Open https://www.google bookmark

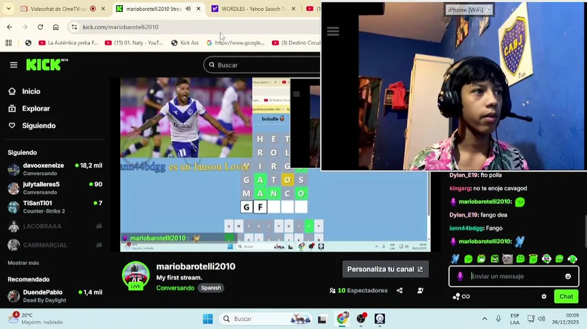[235, 42]
